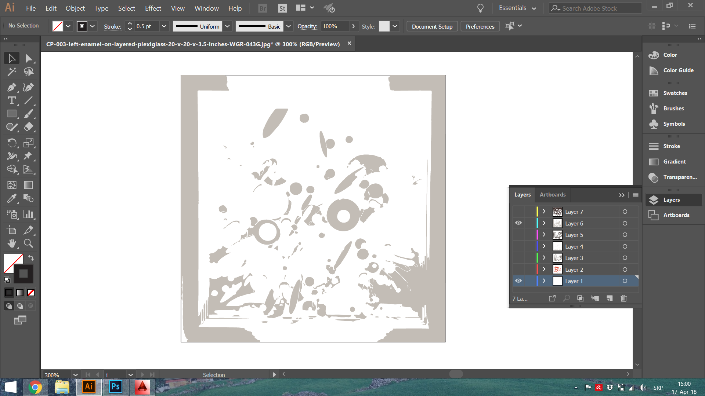Select the Rotate tool
Screen dimensions: 705x396
click(12, 143)
